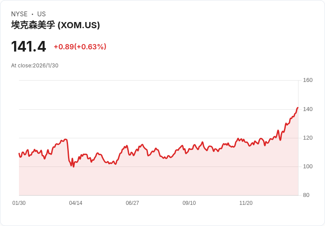Select the 11/20 date on x-axis

[x=246, y=203]
